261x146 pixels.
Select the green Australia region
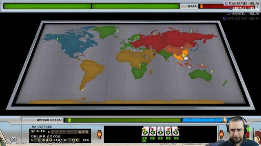coord(201,75)
